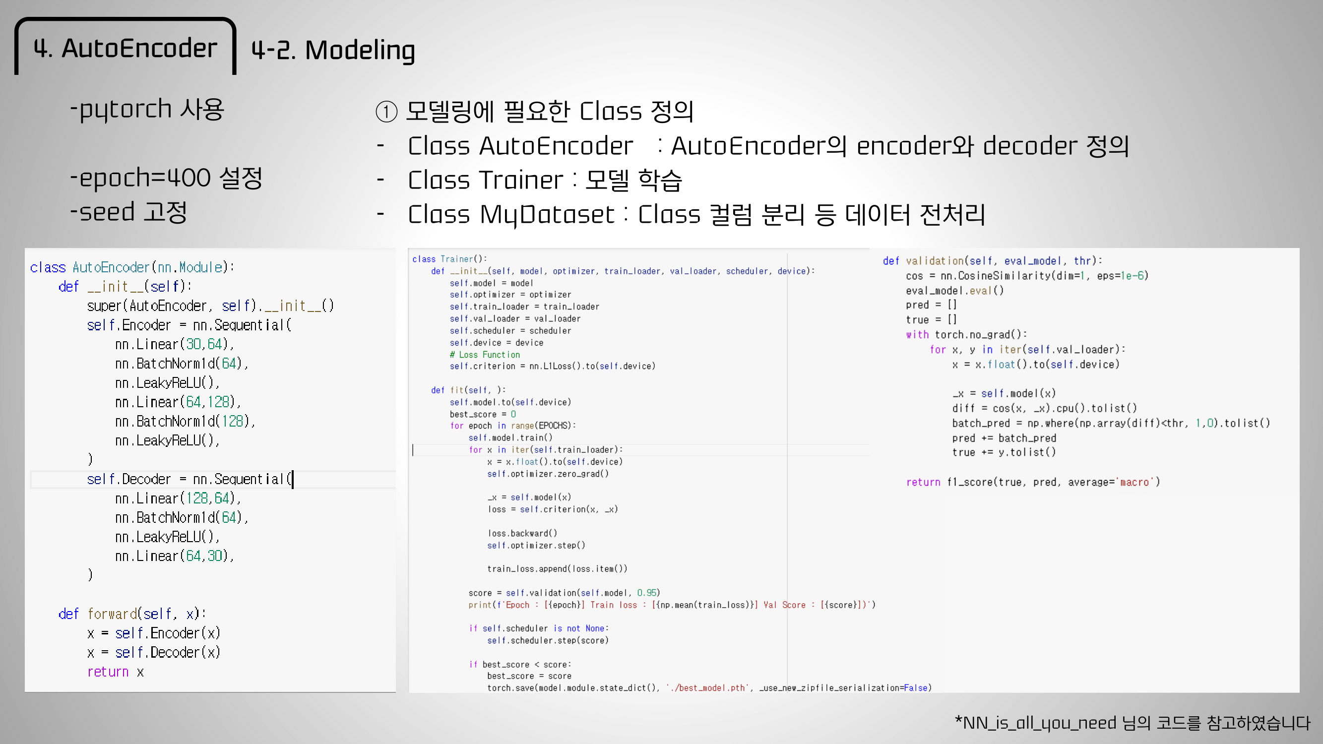Click the '4. AutoEncoder' section tab heading
Image resolution: width=1323 pixels, height=744 pixels.
tap(126, 49)
